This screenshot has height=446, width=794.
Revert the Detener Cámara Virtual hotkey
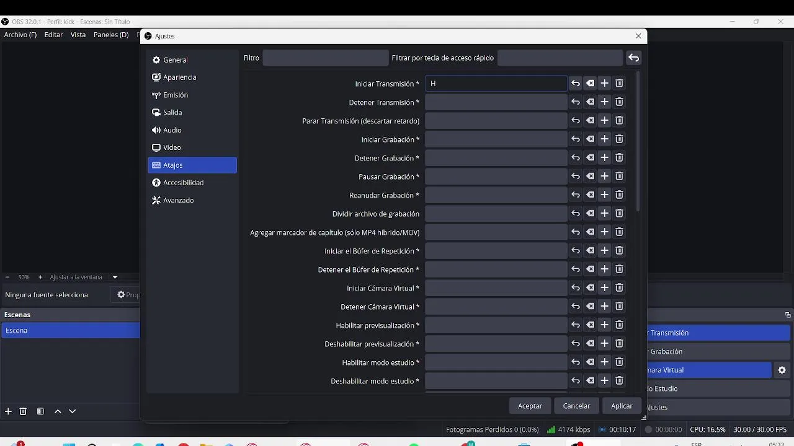point(576,307)
